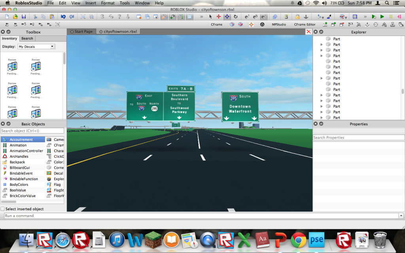
Task: Click the Undo arrow in the toolbar
Action: [63, 17]
